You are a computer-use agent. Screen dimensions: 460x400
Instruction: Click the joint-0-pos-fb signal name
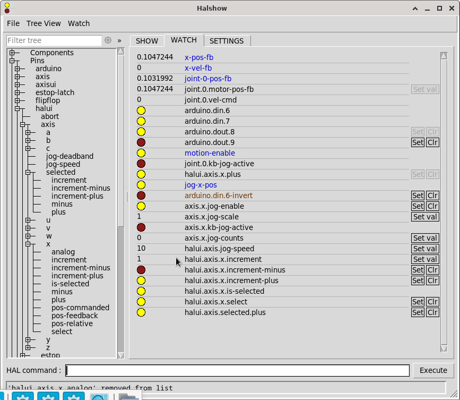point(207,79)
